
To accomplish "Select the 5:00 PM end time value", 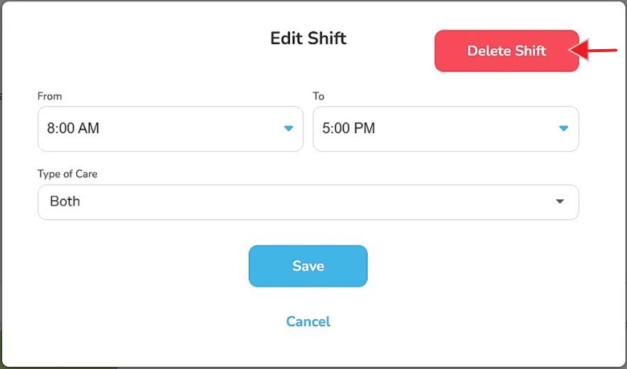I will point(348,129).
